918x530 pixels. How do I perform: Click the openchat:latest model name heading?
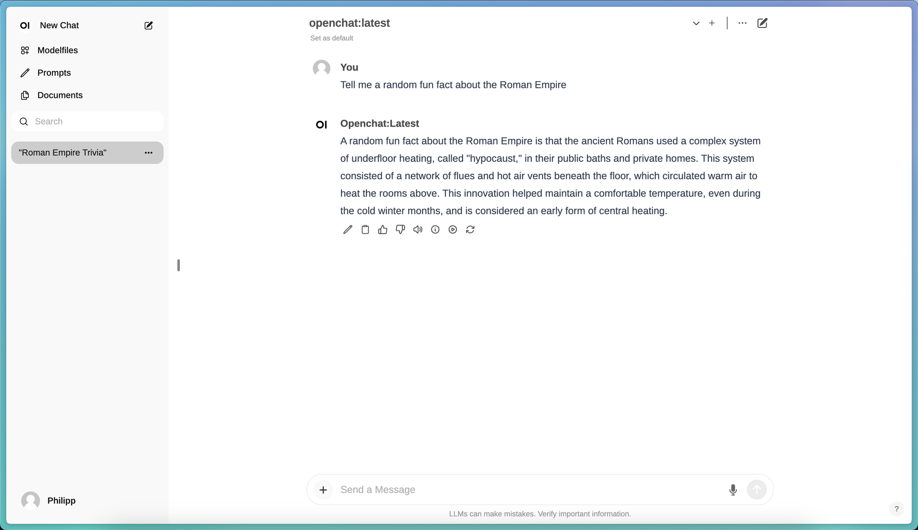[349, 23]
